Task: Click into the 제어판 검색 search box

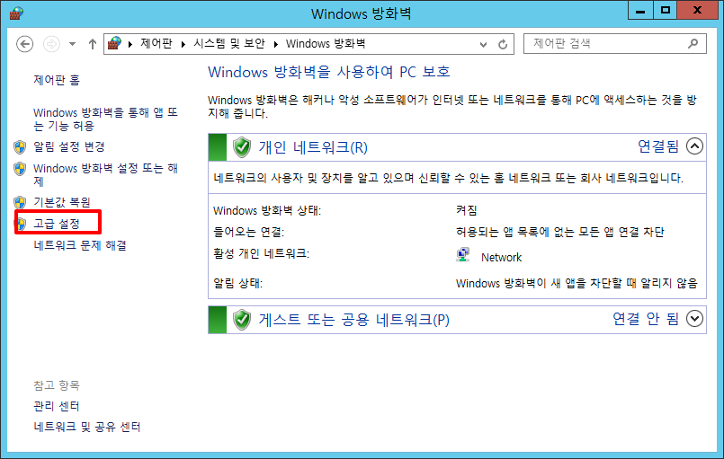Action: (614, 44)
